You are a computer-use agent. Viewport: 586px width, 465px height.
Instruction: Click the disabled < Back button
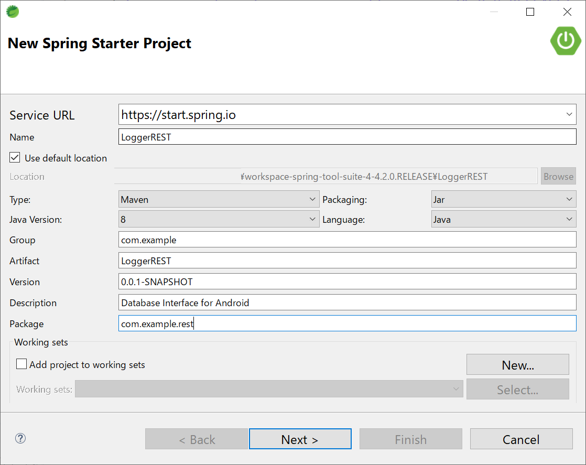coord(197,439)
